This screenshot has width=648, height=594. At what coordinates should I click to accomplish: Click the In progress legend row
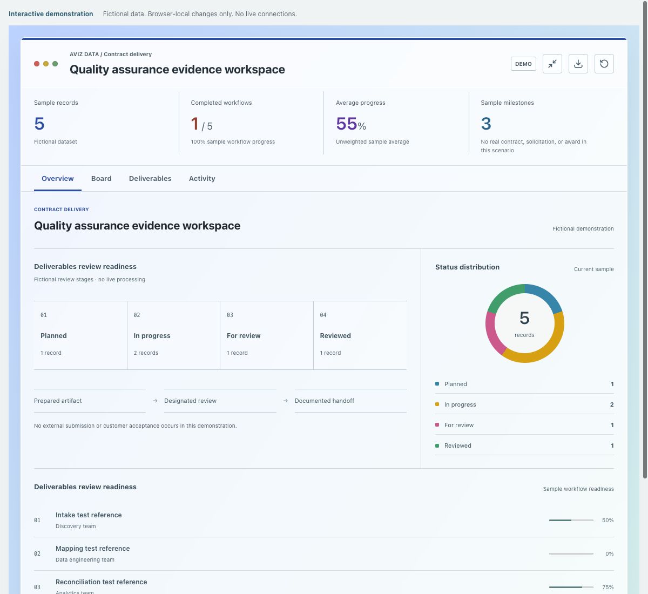524,404
